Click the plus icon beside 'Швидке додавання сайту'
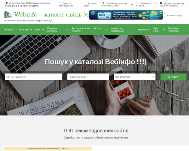Viewport: 189px width, 151px height. tap(103, 3)
